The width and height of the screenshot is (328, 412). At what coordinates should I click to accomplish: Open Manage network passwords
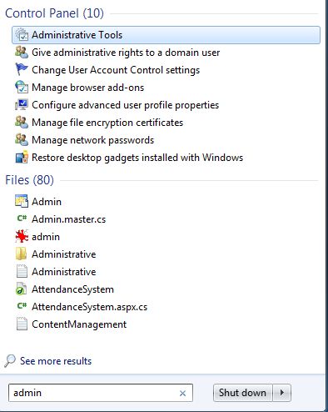pyautogui.click(x=92, y=140)
